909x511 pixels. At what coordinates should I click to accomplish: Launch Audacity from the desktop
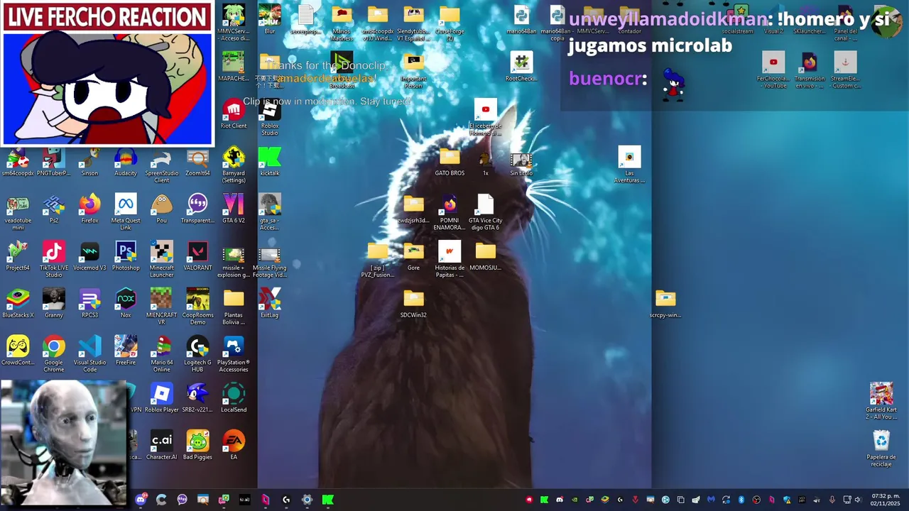click(x=126, y=161)
